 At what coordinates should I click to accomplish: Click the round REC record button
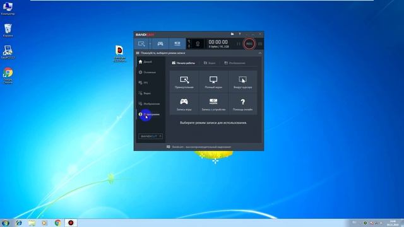click(249, 44)
